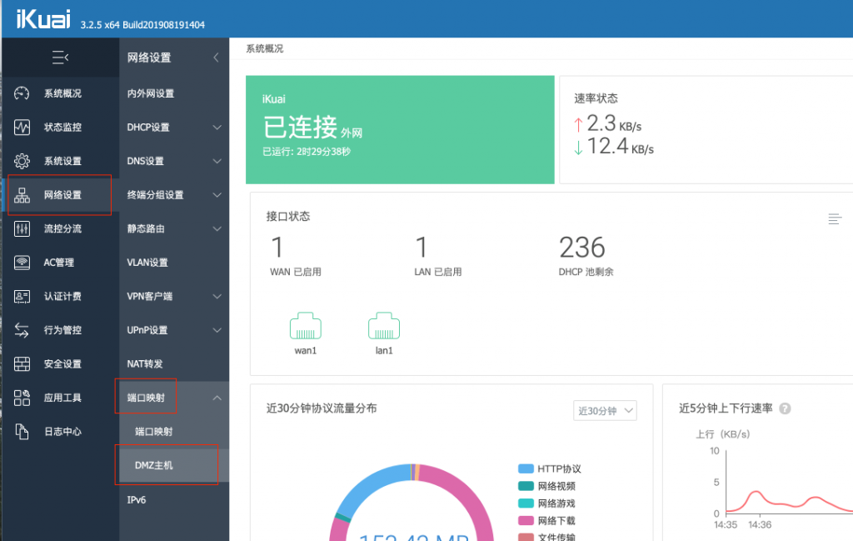Toggle HTTP协议 legend blue swatch
The image size is (853, 541).
pyautogui.click(x=526, y=468)
